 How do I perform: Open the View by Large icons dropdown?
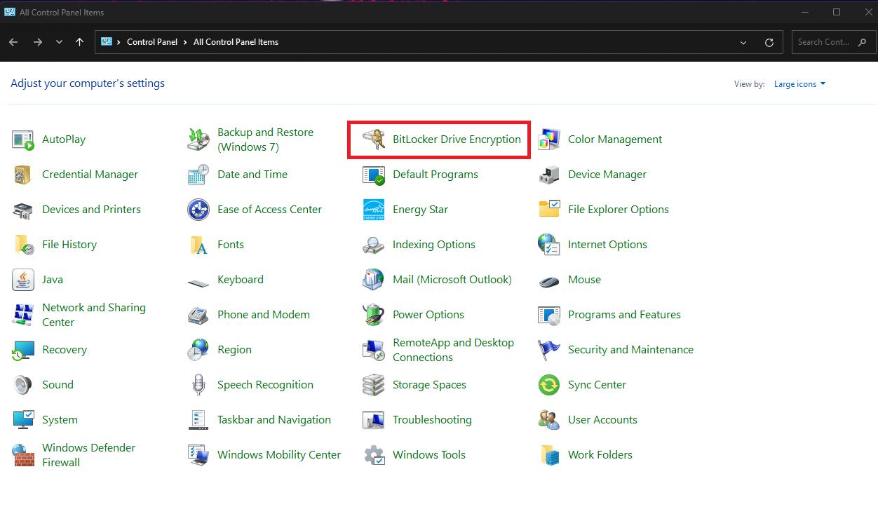coord(799,84)
